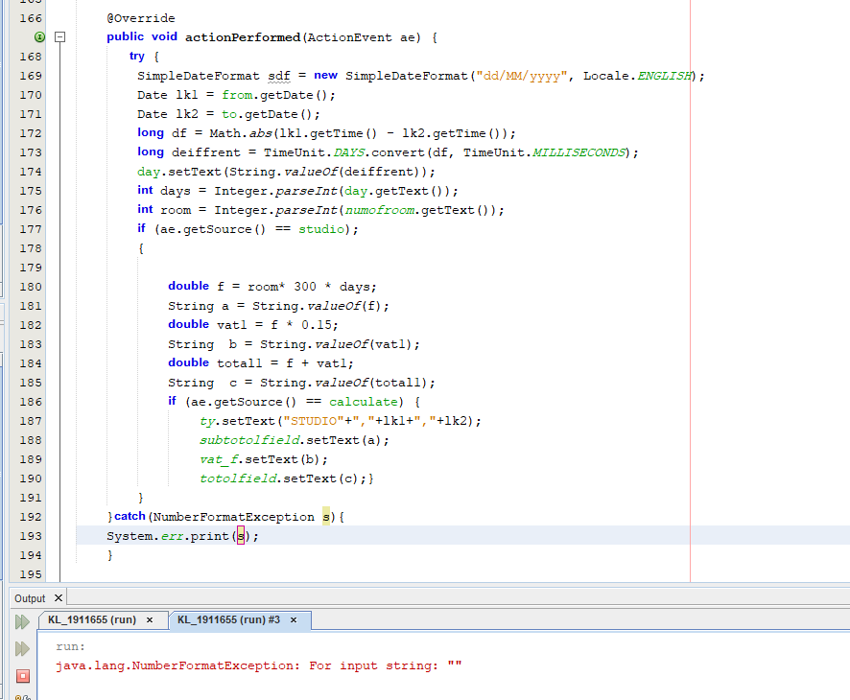Viewport: 850px width, 700px height.
Task: Click the NumberFormatException error line in output
Action: [x=259, y=665]
